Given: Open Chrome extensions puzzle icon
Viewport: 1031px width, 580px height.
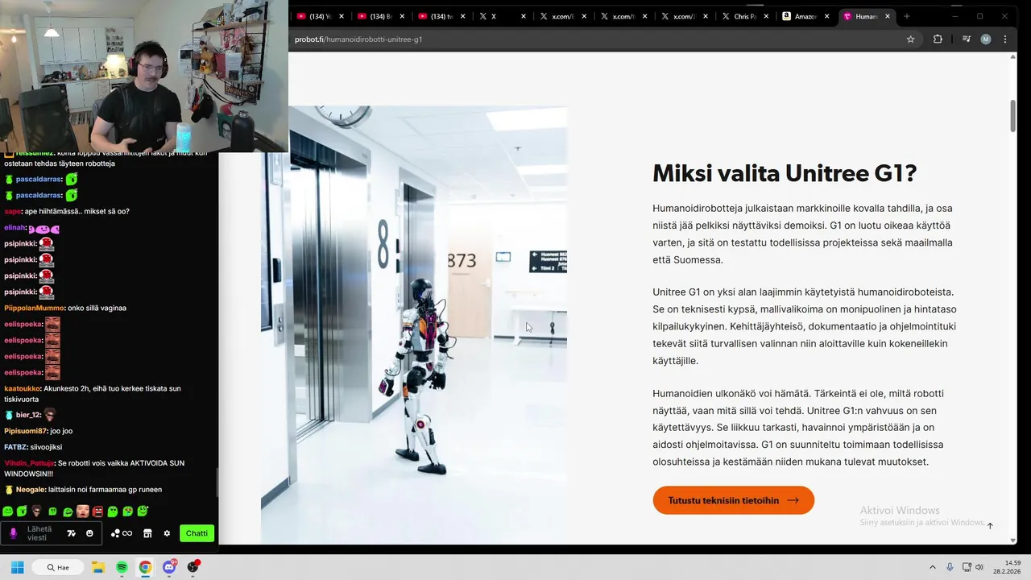Looking at the screenshot, I should (938, 39).
